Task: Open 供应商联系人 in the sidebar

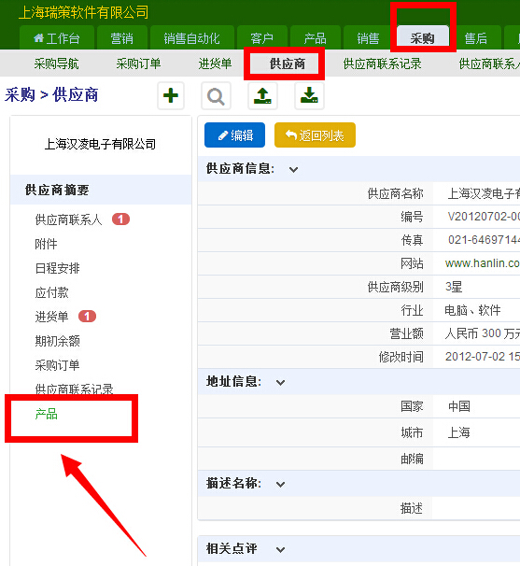Action: click(x=68, y=219)
